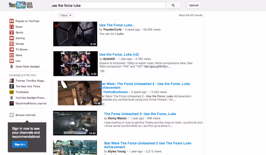The height and width of the screenshot is (155, 266).
Task: Click the 4:43 comparison video thumbnail
Action: click(x=75, y=64)
